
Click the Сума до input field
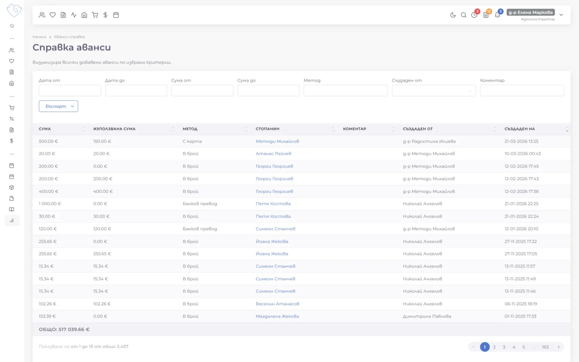268,90
